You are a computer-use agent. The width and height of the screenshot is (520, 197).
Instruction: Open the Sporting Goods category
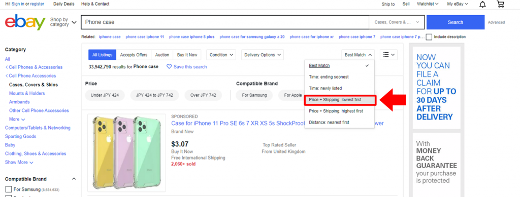20,136
